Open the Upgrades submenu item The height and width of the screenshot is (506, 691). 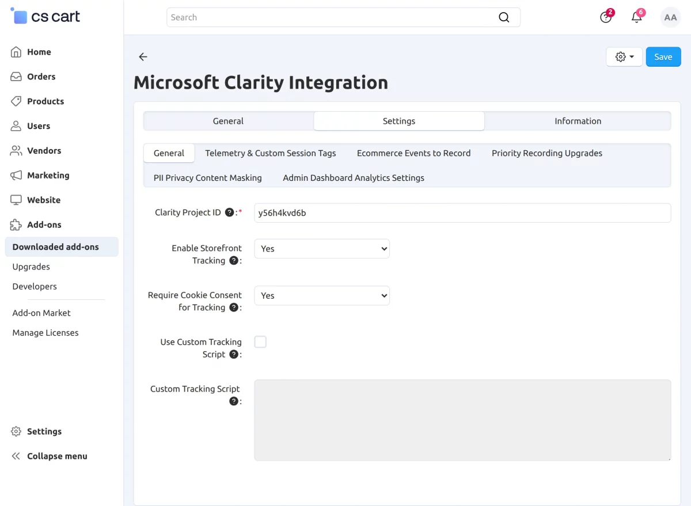[31, 267]
